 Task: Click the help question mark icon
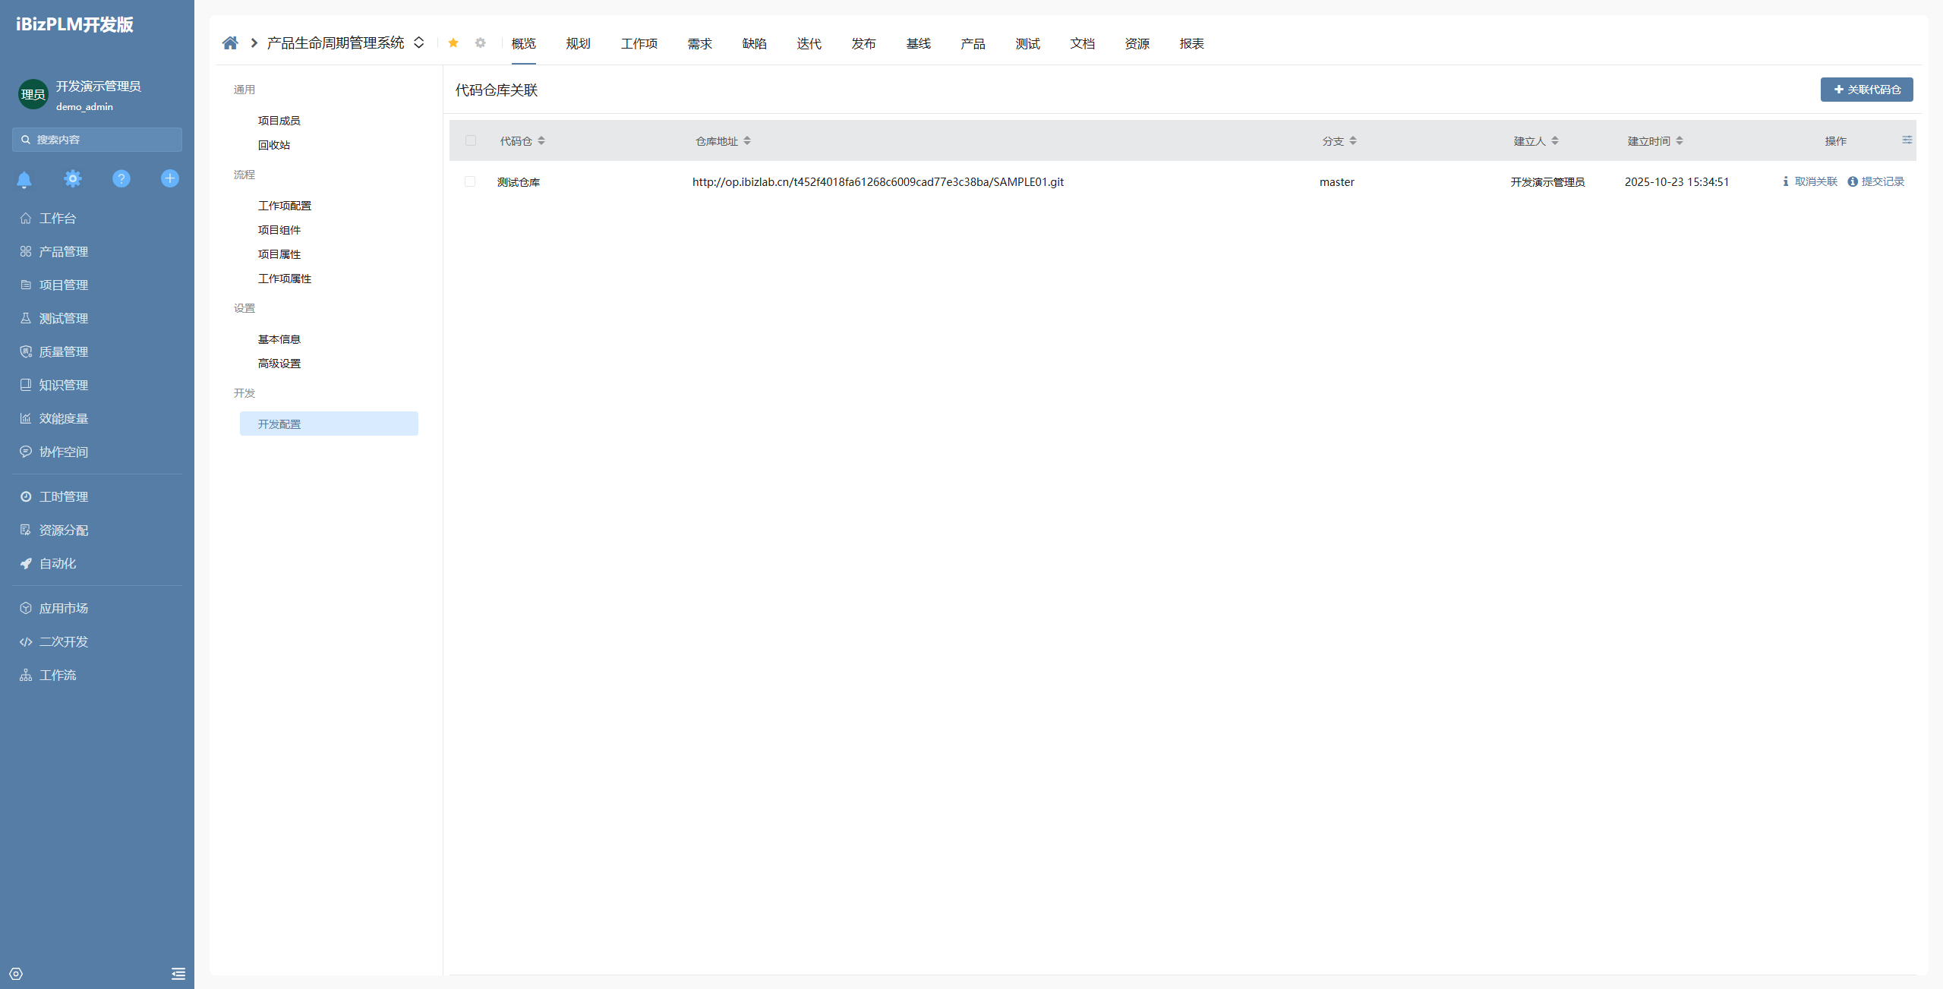coord(121,179)
